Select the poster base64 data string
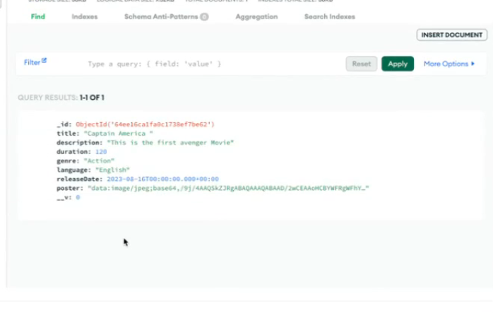This screenshot has height=313, width=493. (x=228, y=188)
